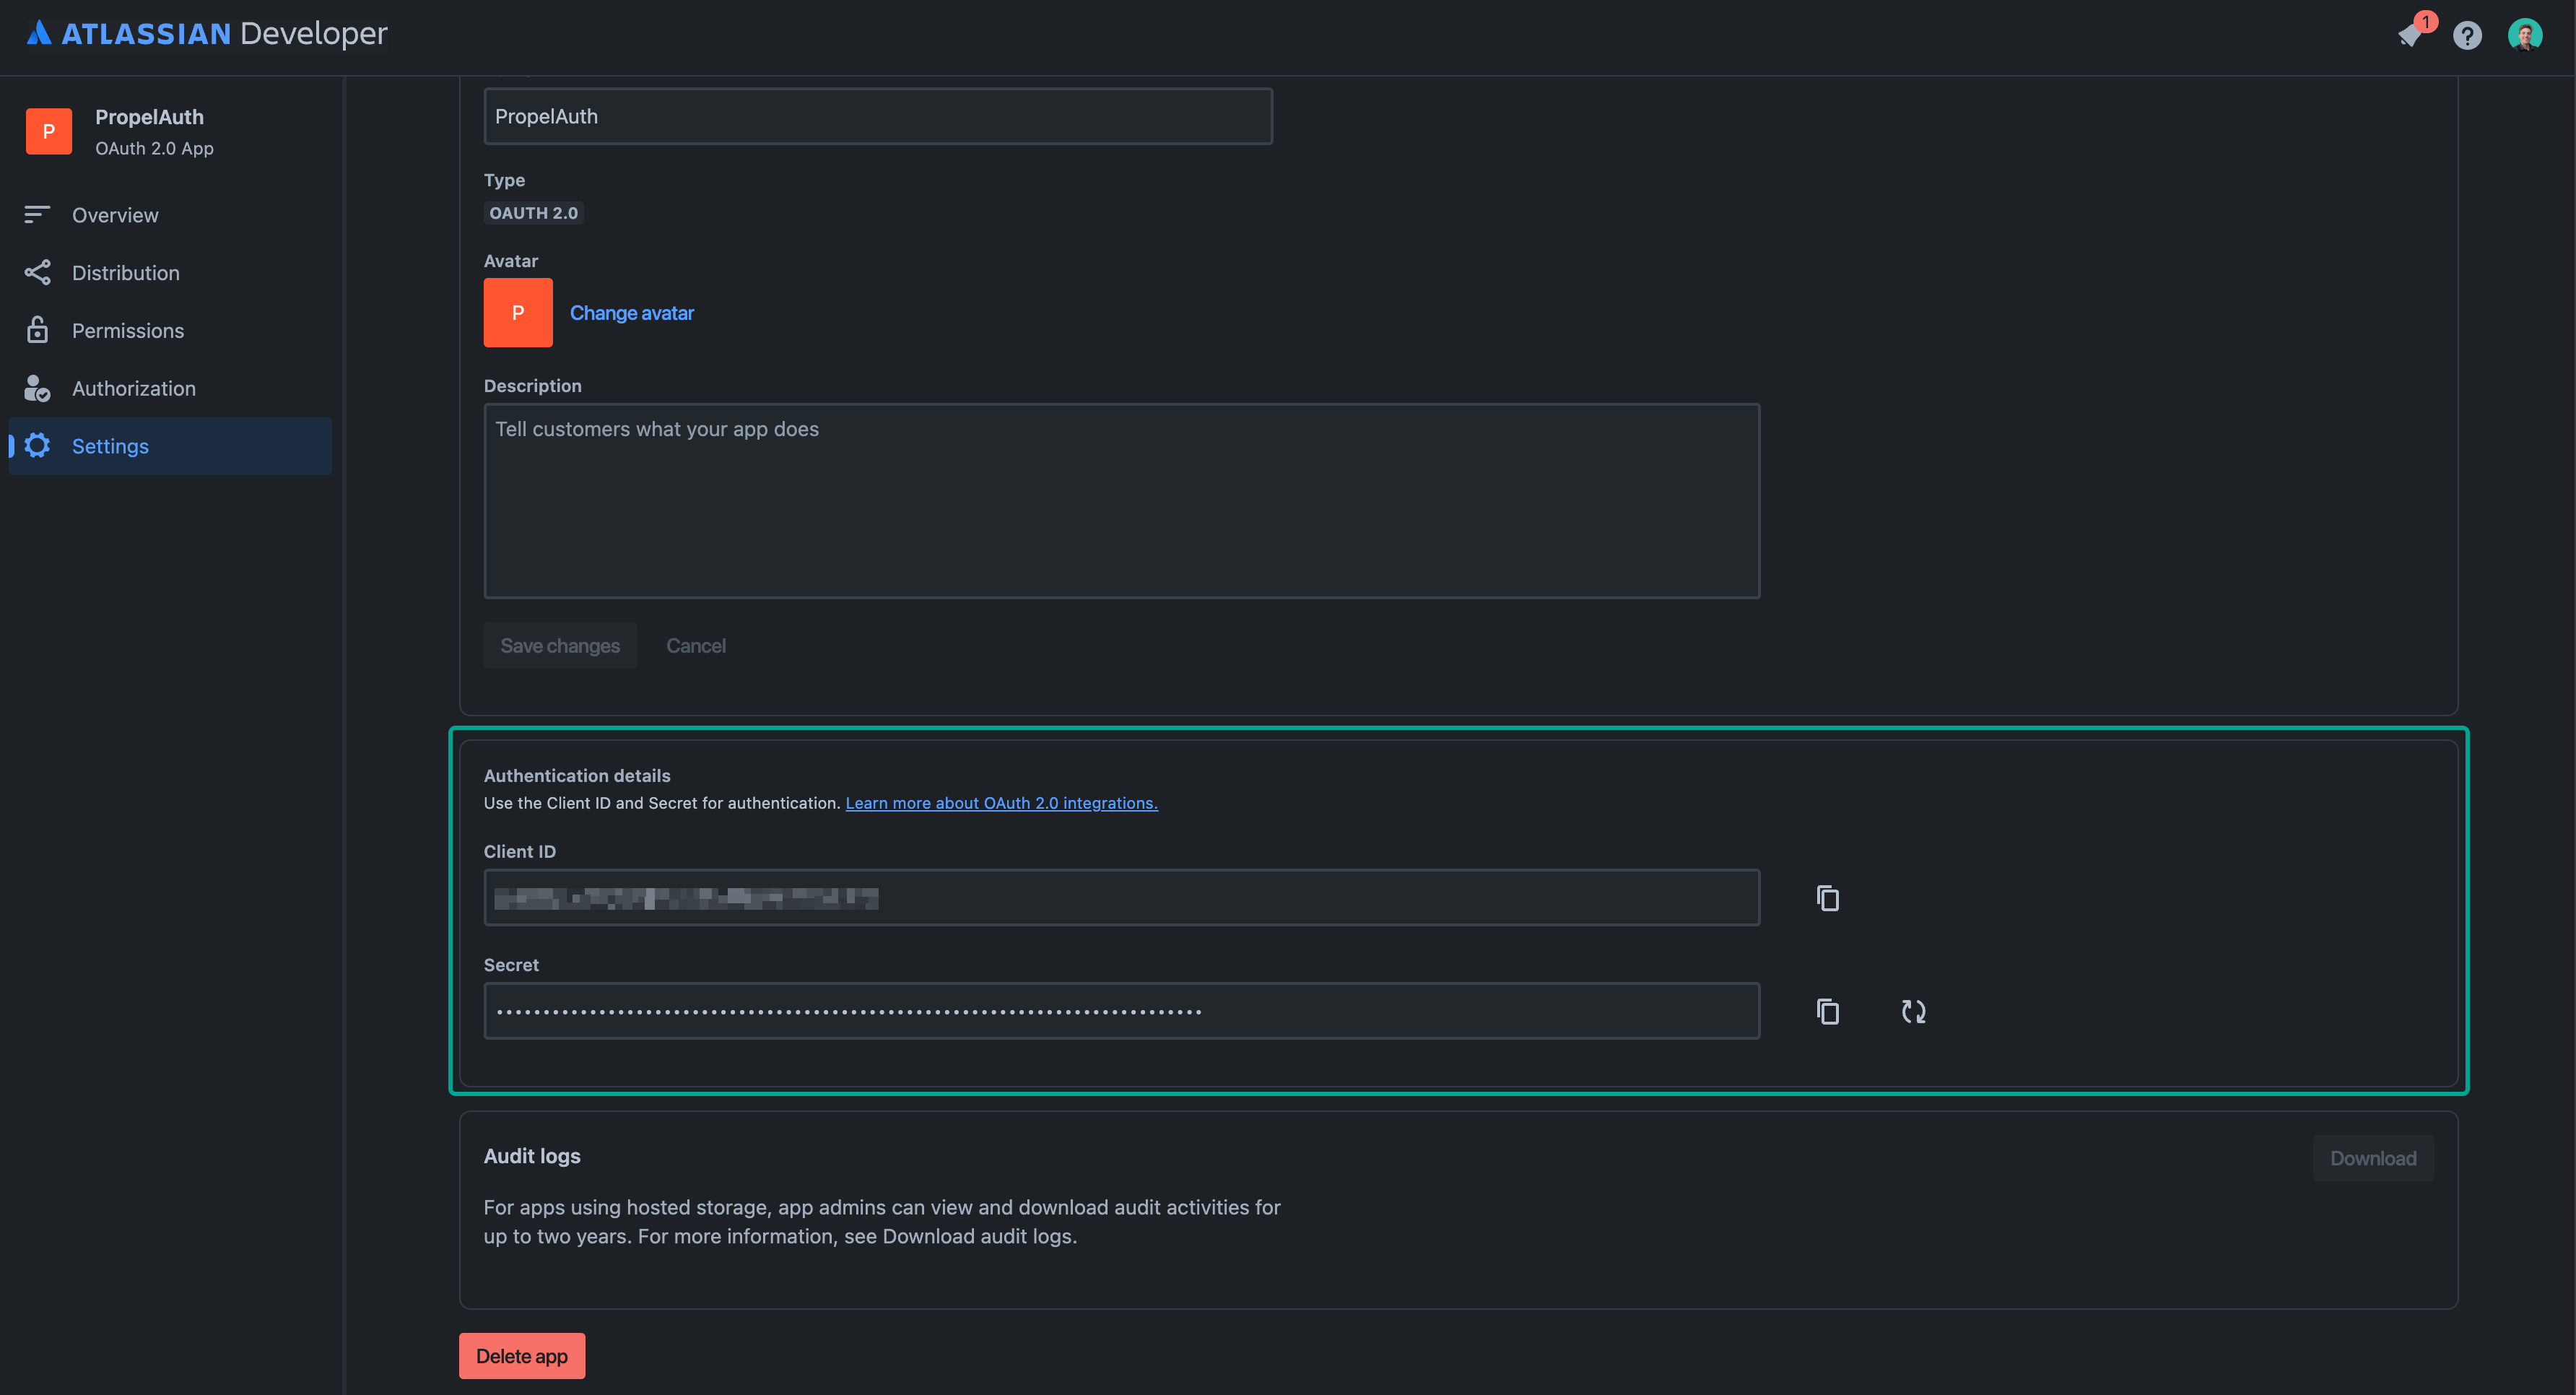Click the Overview sidebar icon

(37, 214)
